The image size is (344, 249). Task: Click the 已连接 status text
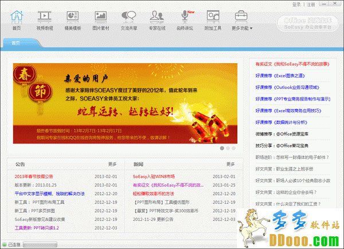pos(14,244)
